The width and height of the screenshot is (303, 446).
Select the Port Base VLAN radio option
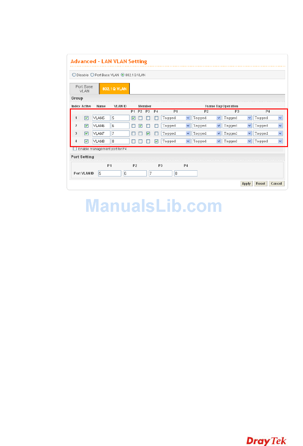point(92,75)
